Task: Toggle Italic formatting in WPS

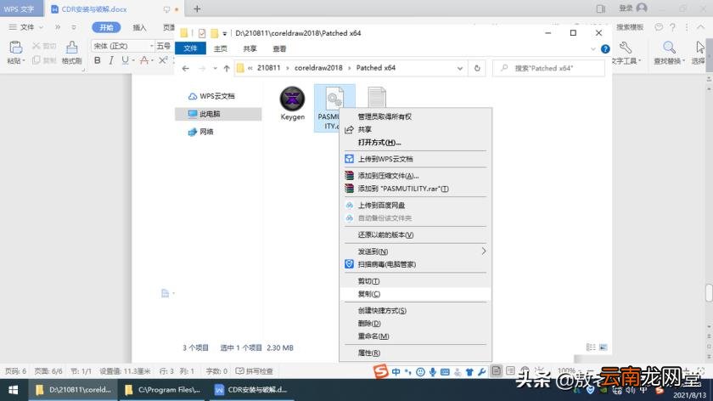Action: [111, 60]
